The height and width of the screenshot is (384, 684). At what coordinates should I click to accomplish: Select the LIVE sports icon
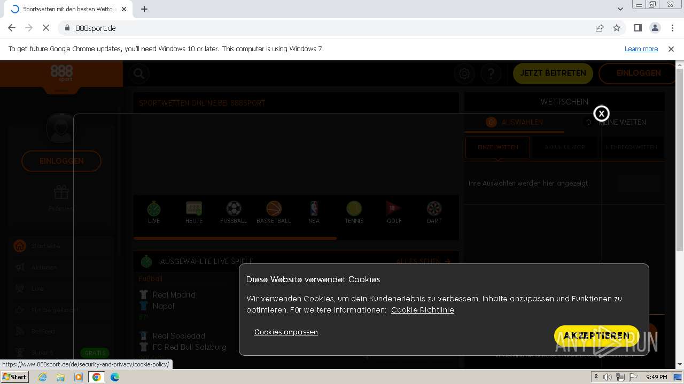click(154, 212)
